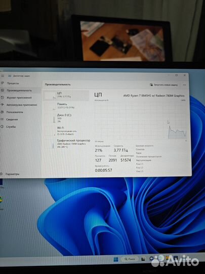Click the run new task icon
The height and width of the screenshot is (274, 205).
[x=151, y=85]
